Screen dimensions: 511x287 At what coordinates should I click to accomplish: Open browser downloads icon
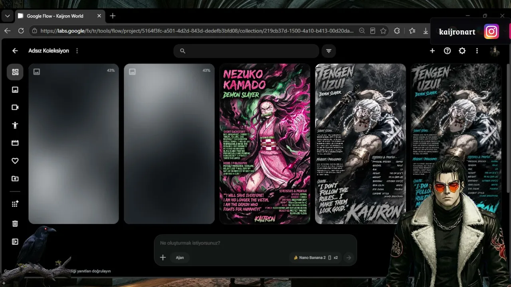pos(426,31)
